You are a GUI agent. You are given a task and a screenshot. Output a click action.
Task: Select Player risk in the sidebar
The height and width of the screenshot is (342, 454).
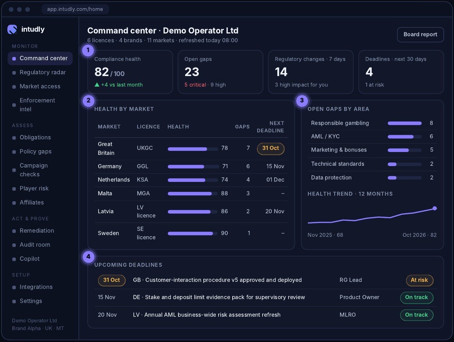[40, 189]
